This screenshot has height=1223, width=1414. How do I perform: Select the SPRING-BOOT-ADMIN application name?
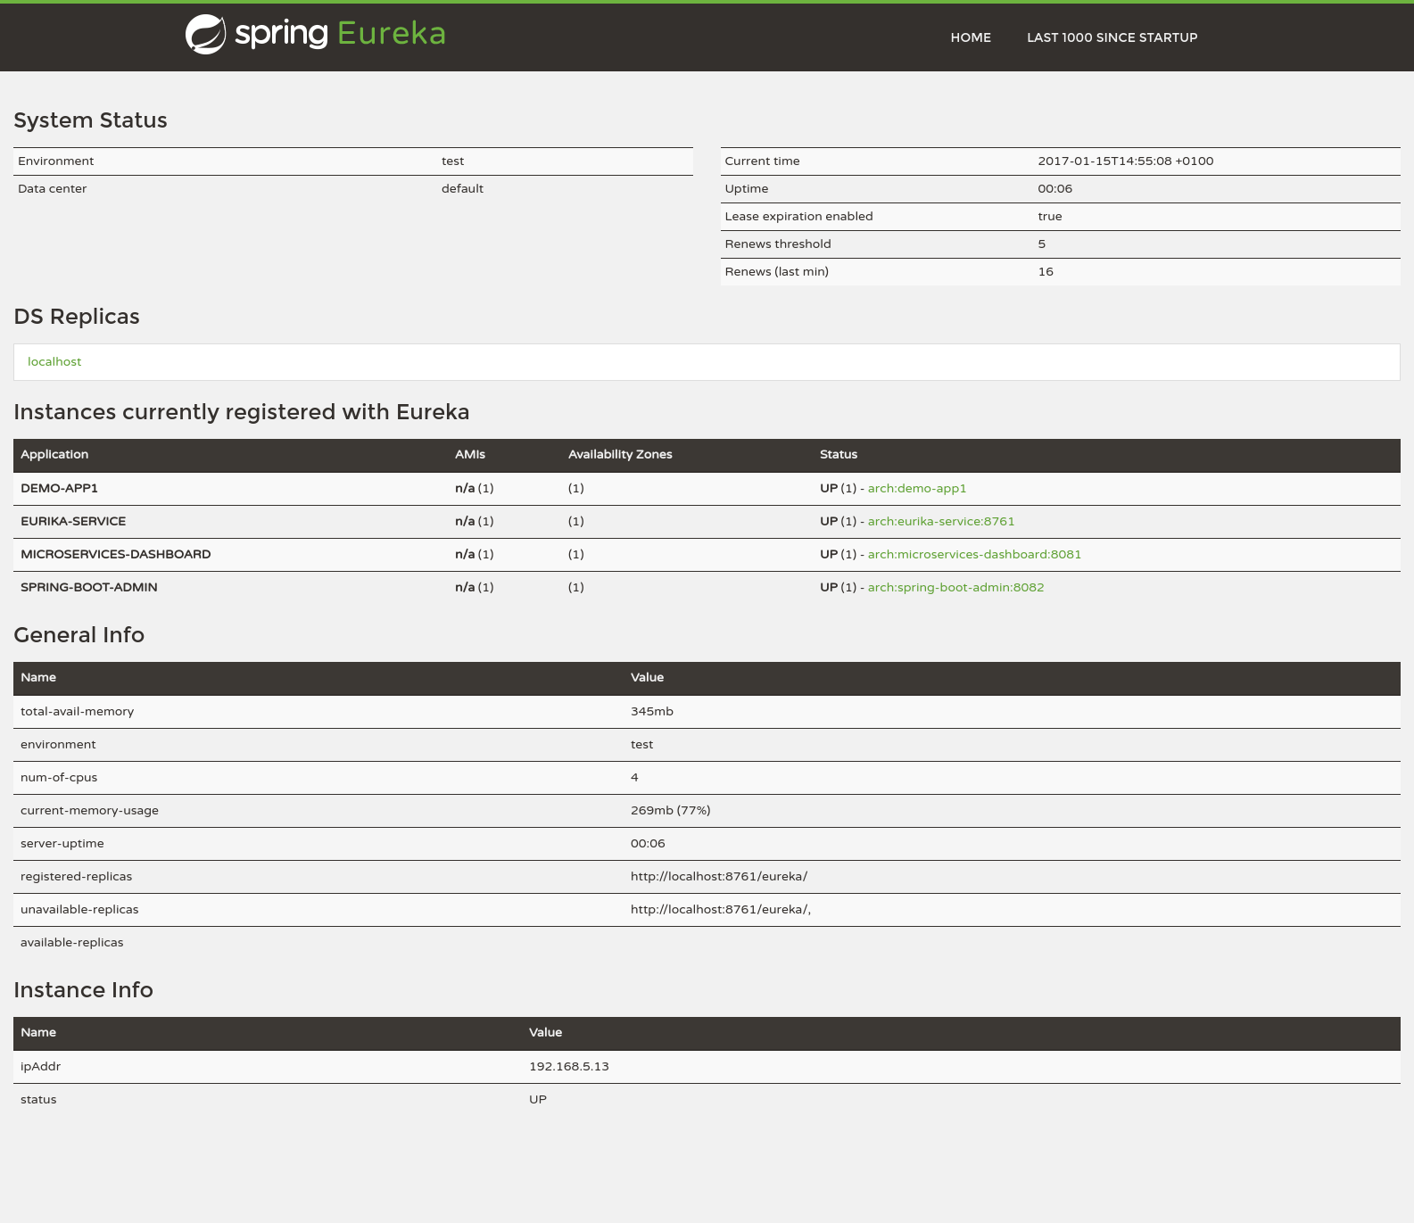click(89, 587)
